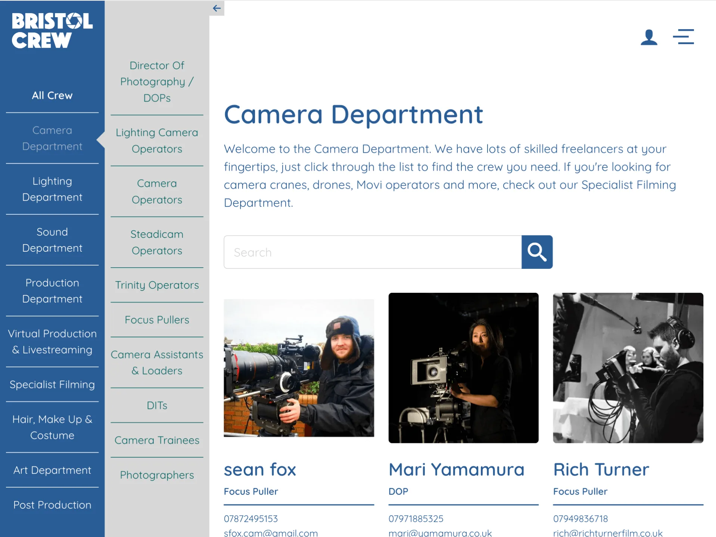Open the hamburger menu icon
The image size is (716, 537).
tap(683, 37)
